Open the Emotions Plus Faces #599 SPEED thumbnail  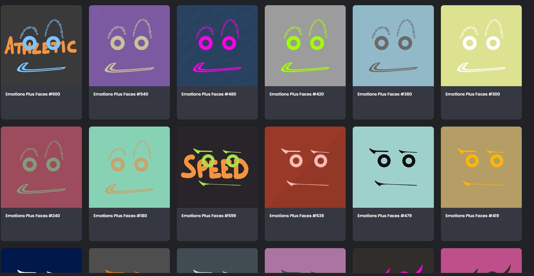point(218,167)
